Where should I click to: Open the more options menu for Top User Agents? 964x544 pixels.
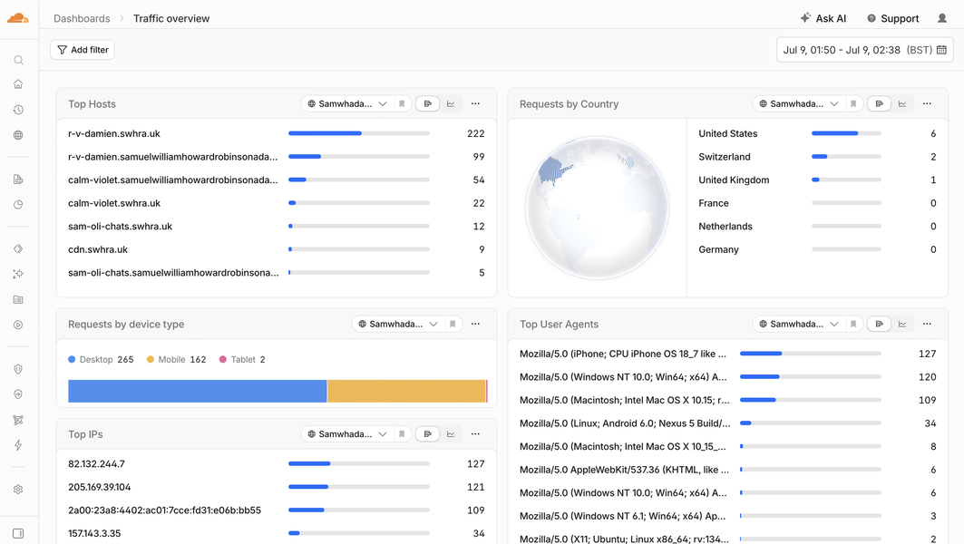(927, 324)
